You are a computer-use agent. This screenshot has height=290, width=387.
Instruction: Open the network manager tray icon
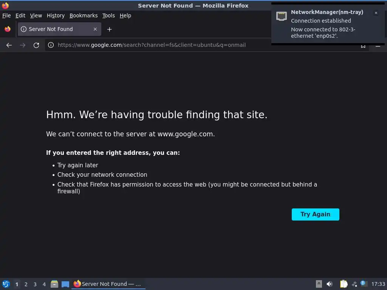point(354,284)
